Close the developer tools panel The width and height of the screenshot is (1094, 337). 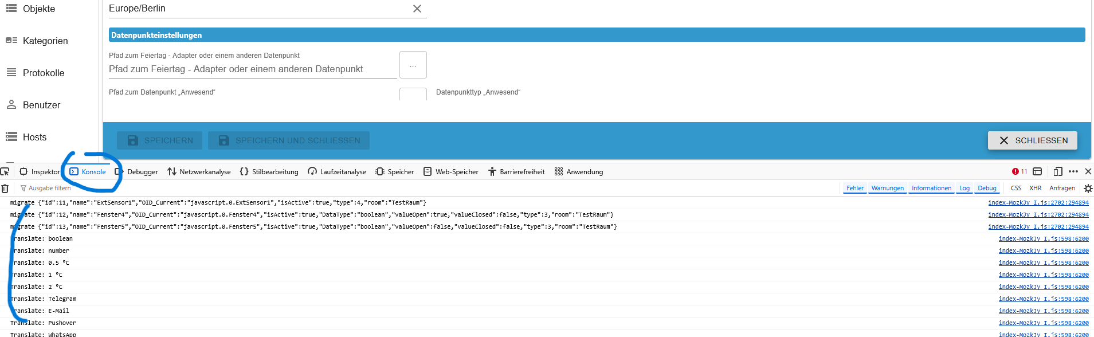1088,171
